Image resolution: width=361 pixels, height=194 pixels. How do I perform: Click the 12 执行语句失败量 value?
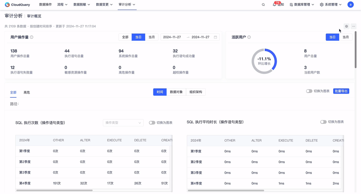pyautogui.click(x=12, y=67)
